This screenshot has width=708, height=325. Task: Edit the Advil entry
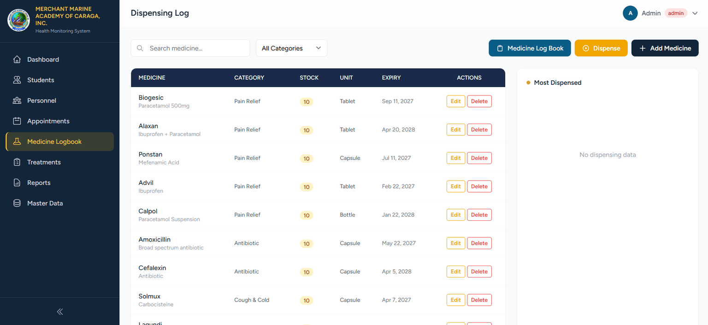click(x=456, y=187)
